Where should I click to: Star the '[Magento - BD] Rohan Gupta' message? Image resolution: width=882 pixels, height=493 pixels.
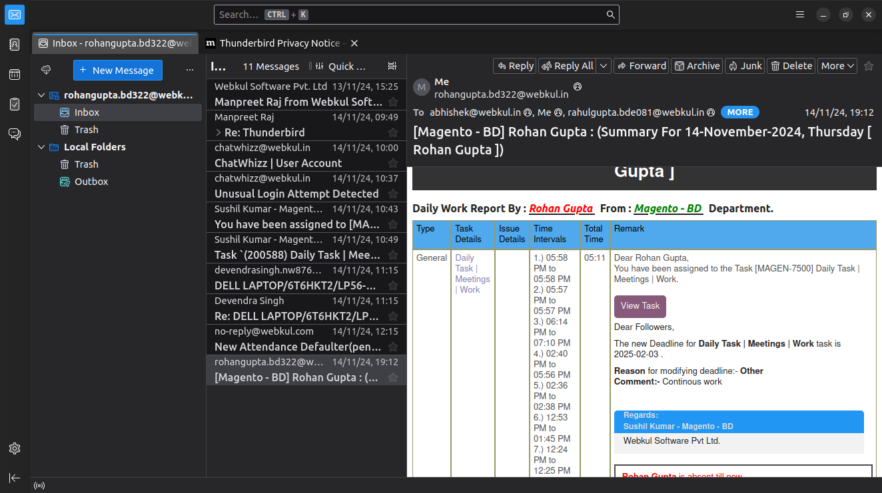pyautogui.click(x=393, y=377)
